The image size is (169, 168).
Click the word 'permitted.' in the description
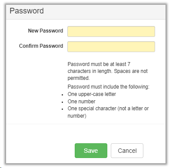[x=79, y=78]
